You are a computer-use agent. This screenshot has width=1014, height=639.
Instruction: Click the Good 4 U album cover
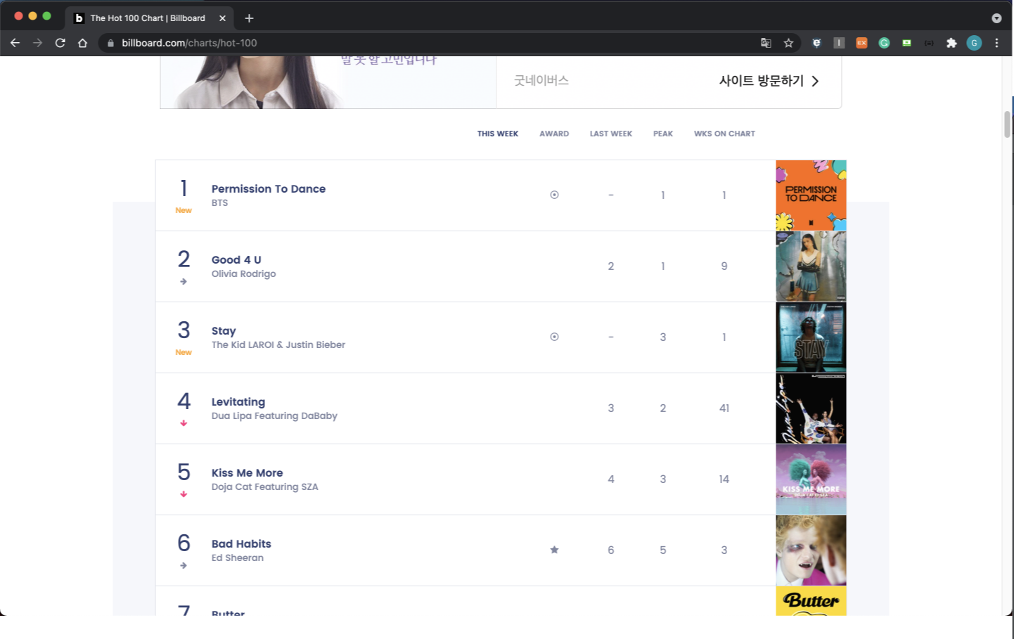(811, 266)
